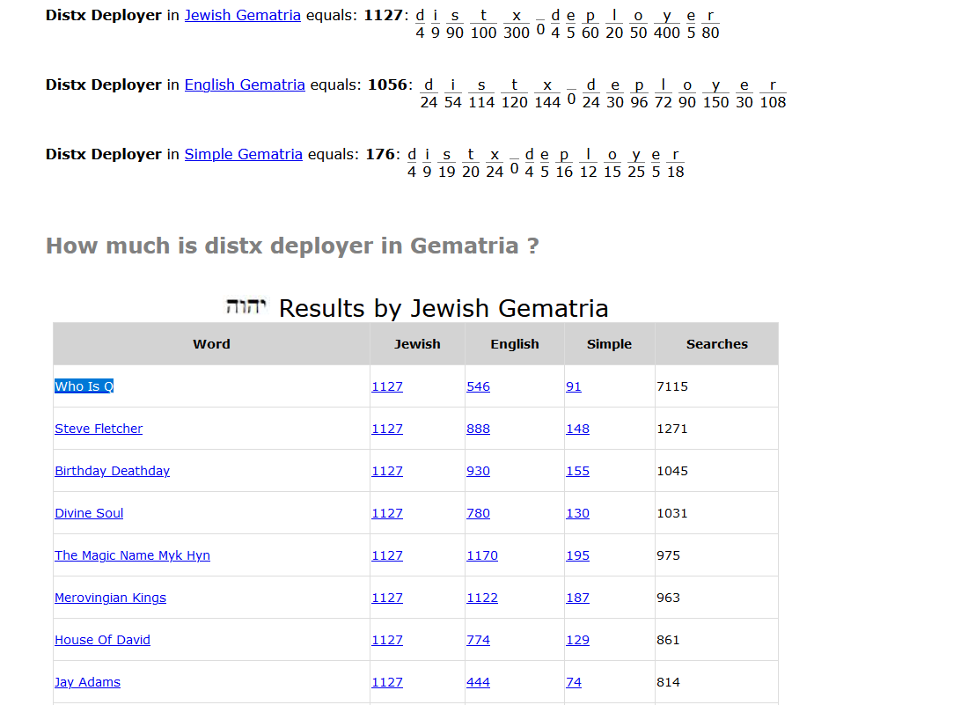
Task: Click Jewish value 1127 in Who Is Q row
Action: pyautogui.click(x=387, y=386)
